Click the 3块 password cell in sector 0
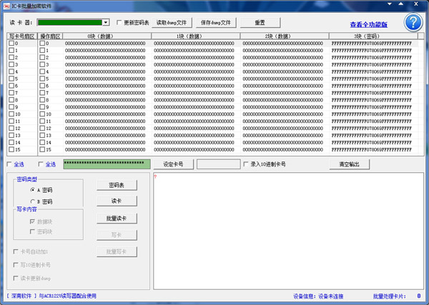Image resolution: width=429 pixels, height=305 pixels. click(373, 43)
